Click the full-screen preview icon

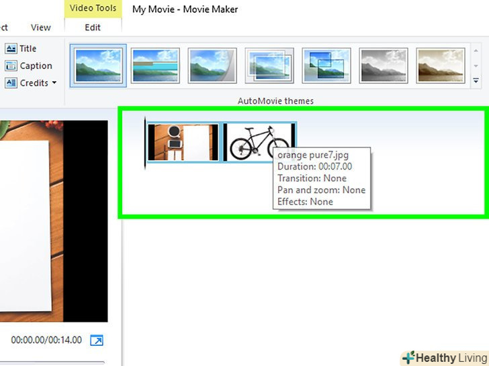pos(97,340)
